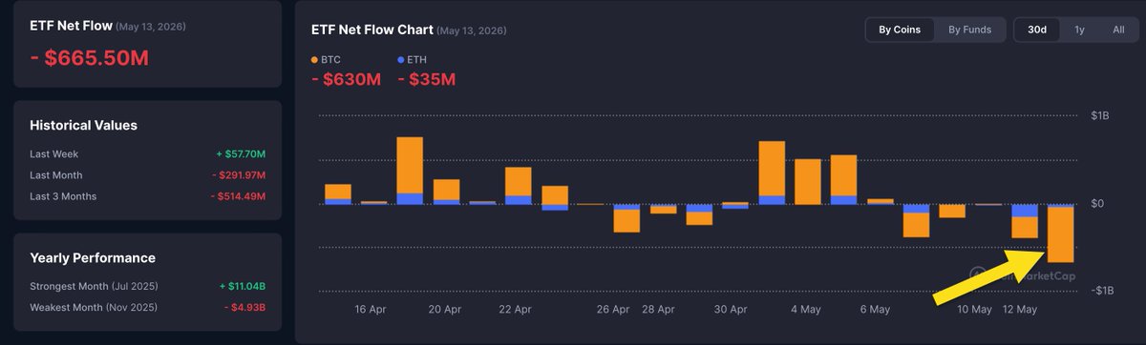Click the $1B y-axis label
This screenshot has width=1146, height=345.
1099,115
